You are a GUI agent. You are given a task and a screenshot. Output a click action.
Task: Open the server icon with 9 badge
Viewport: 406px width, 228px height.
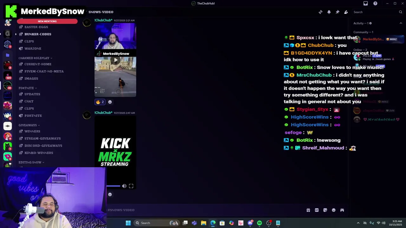(8, 136)
